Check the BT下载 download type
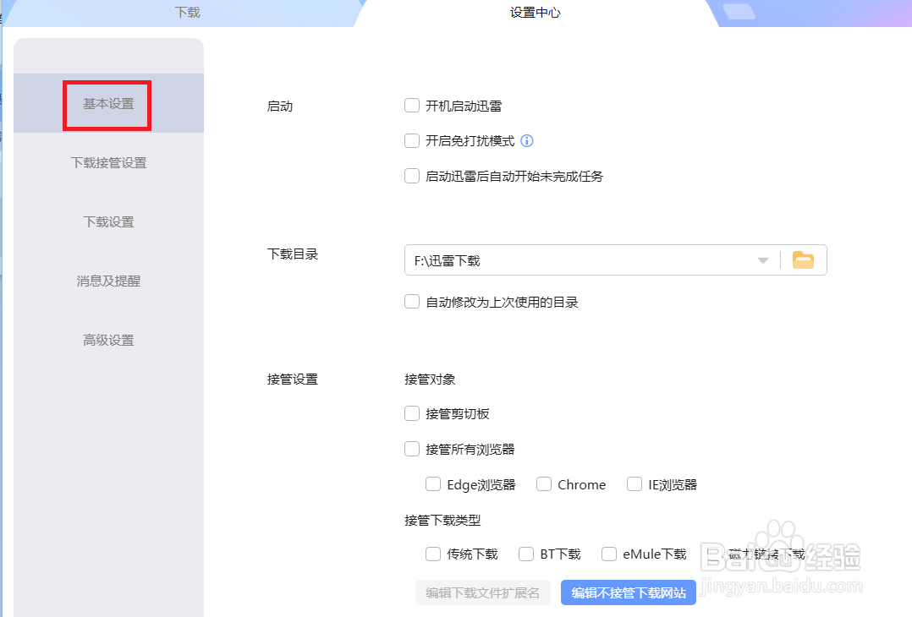Screen dimensions: 912x617 coord(525,554)
